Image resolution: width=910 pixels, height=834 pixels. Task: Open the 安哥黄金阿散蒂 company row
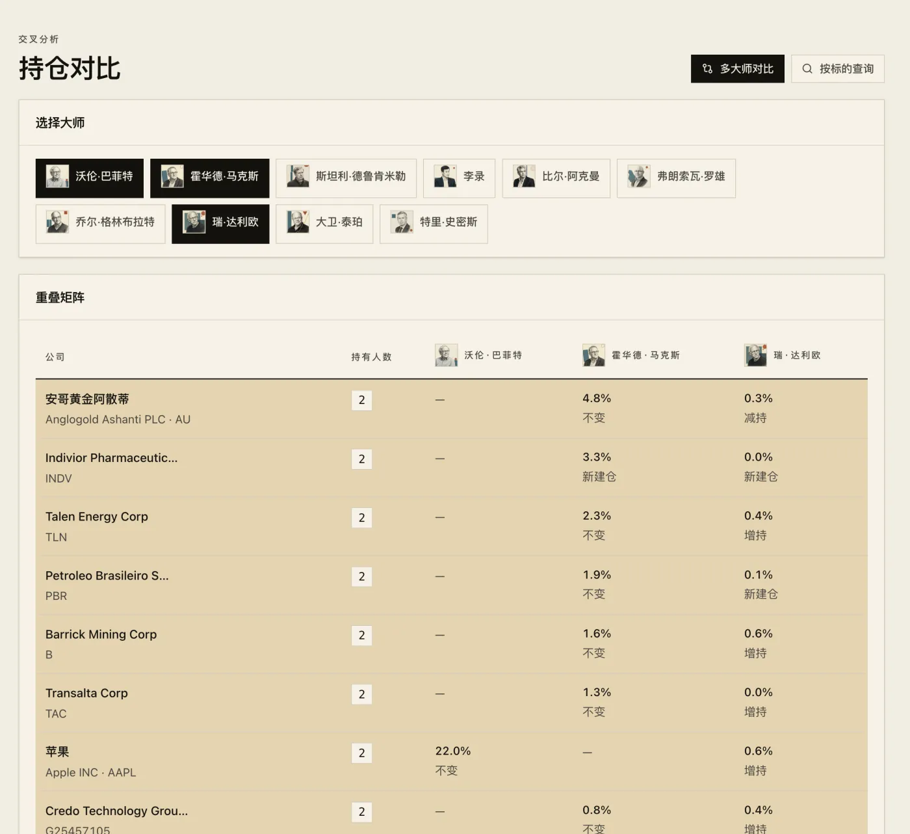click(451, 409)
